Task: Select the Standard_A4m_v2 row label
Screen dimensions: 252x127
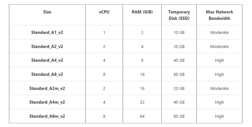Action: click(47, 102)
